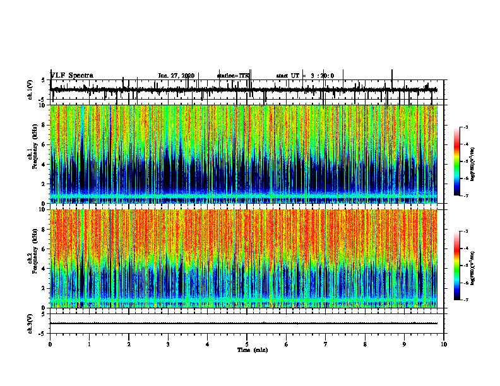Click the ch.1 voltage waveform trace

pos(244,90)
